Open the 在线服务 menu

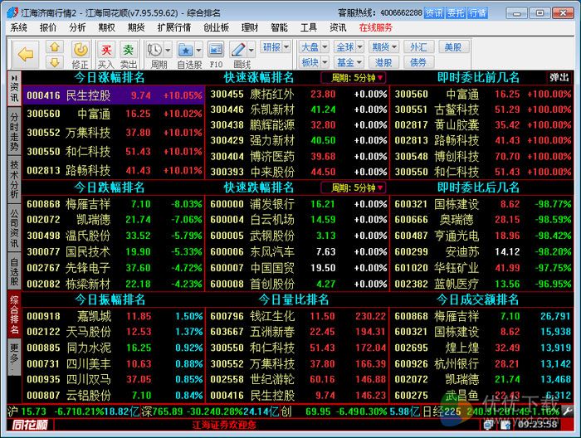click(375, 27)
